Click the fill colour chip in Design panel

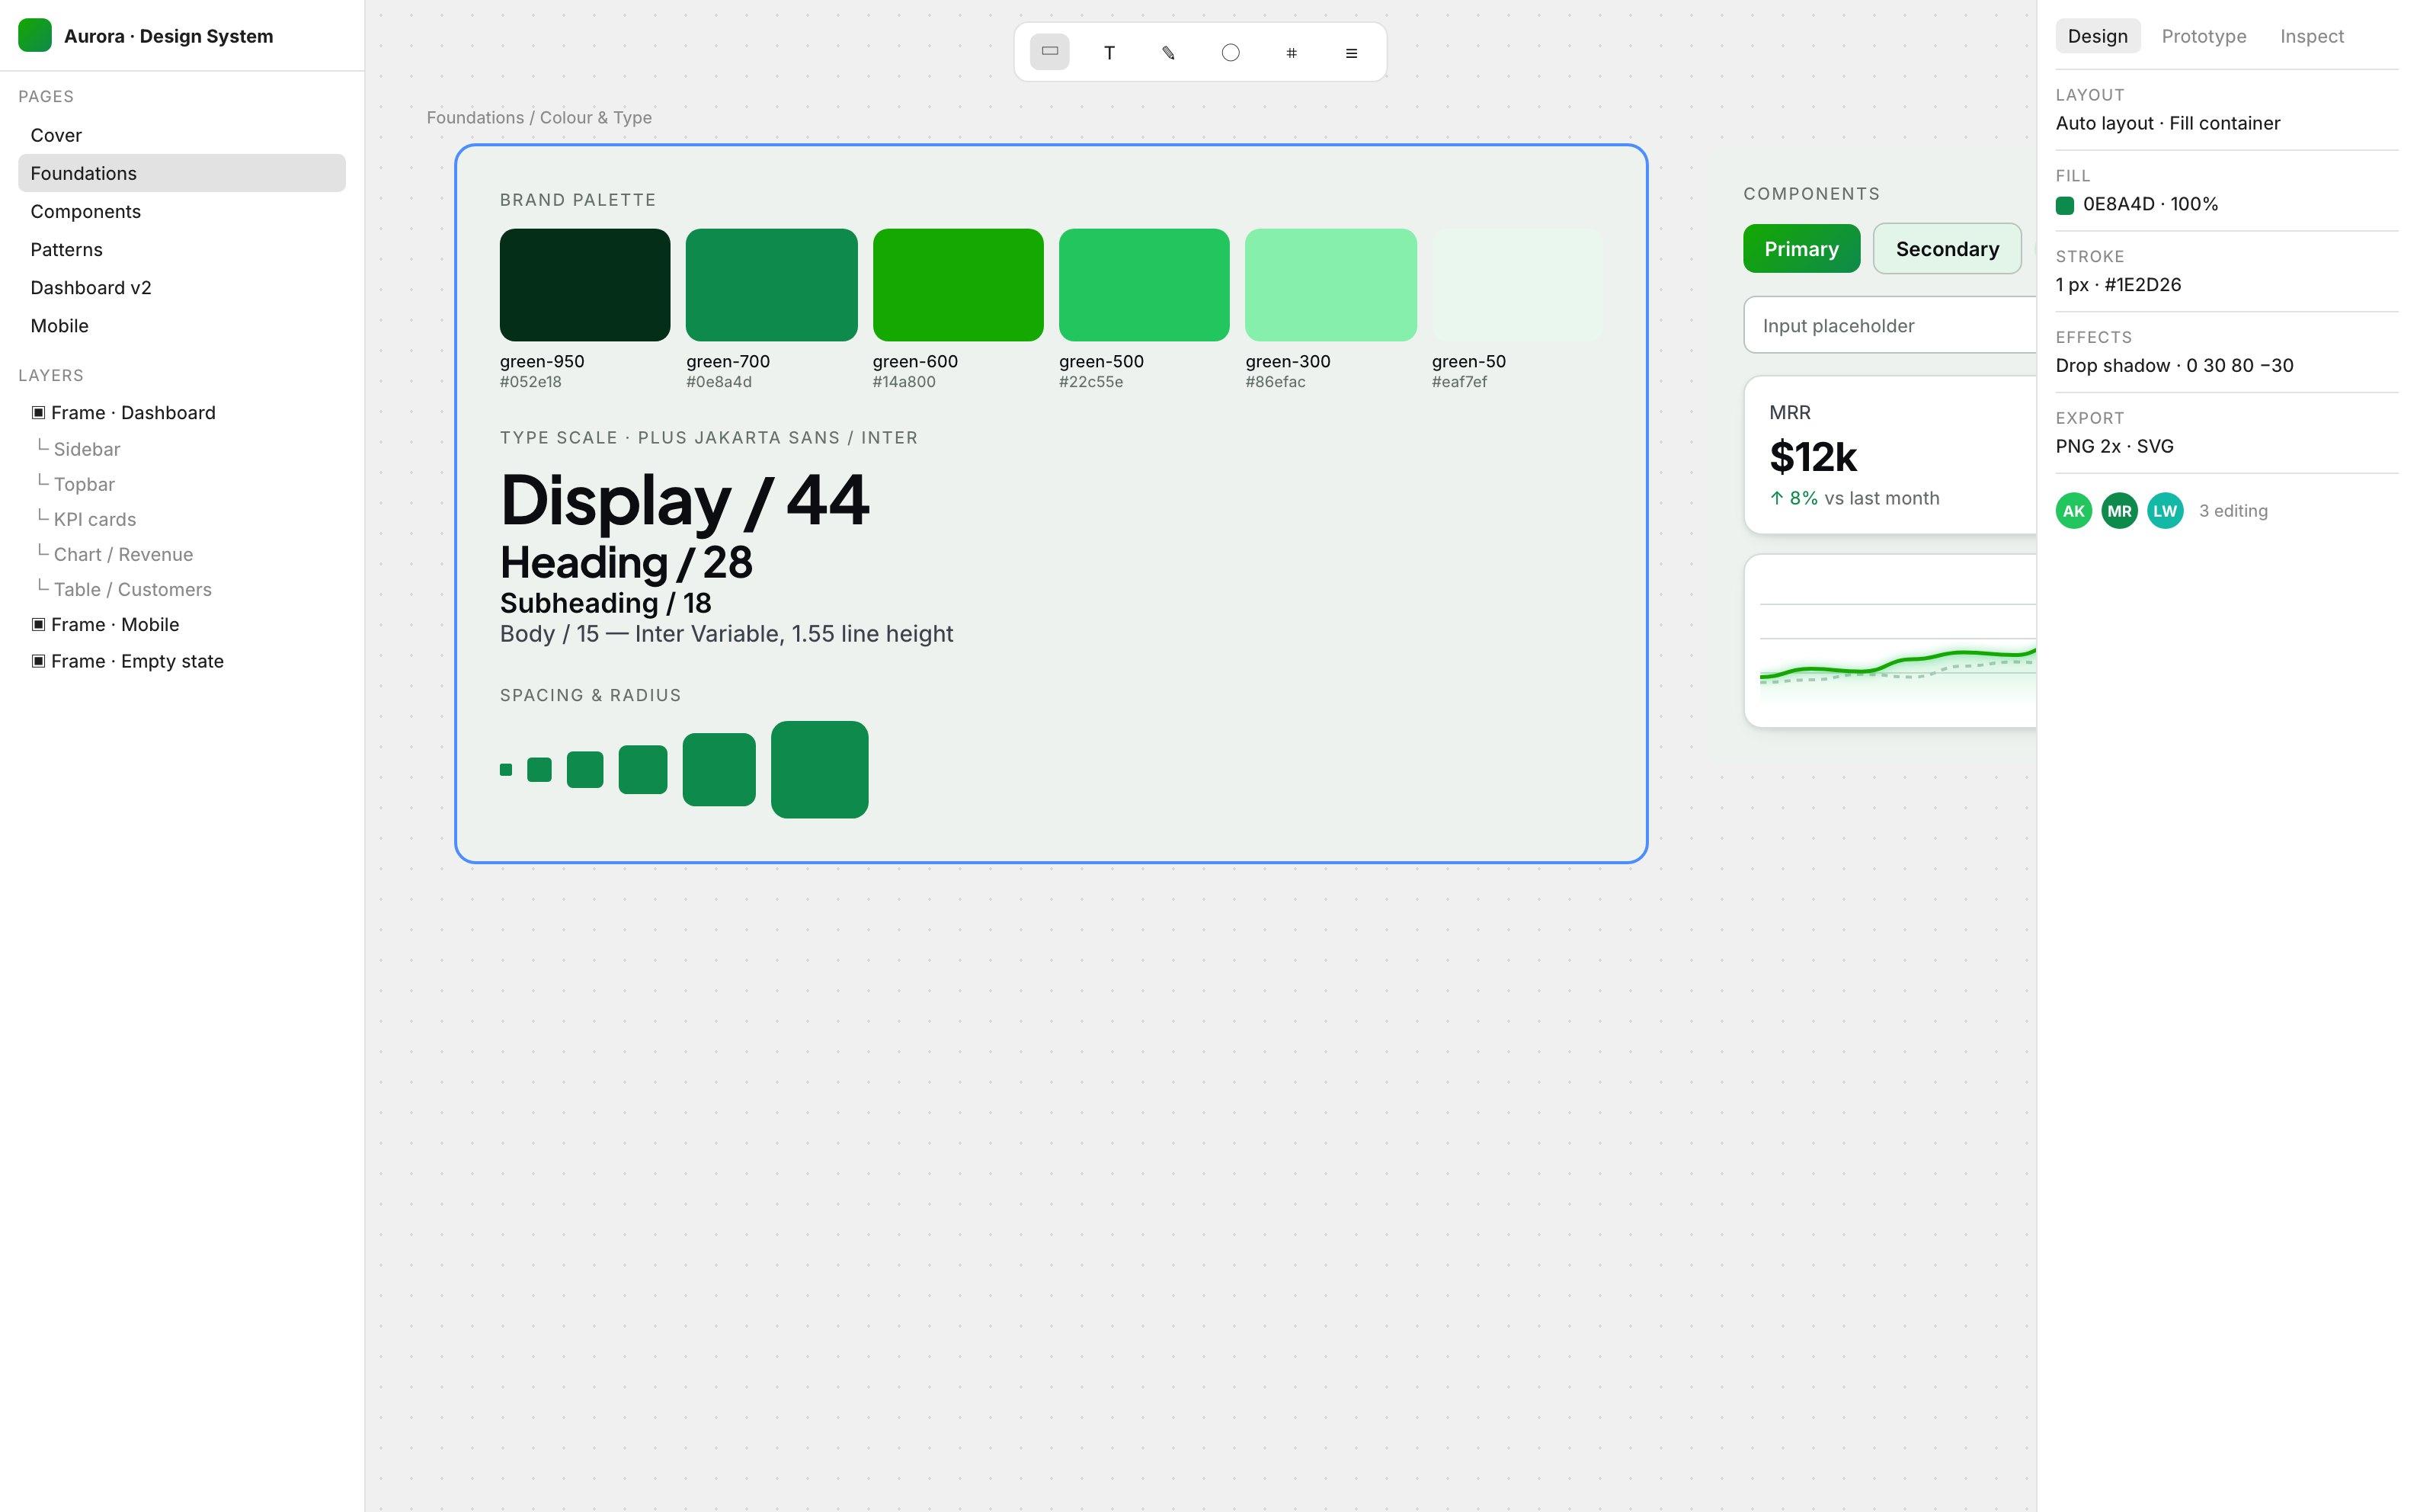click(x=2065, y=205)
